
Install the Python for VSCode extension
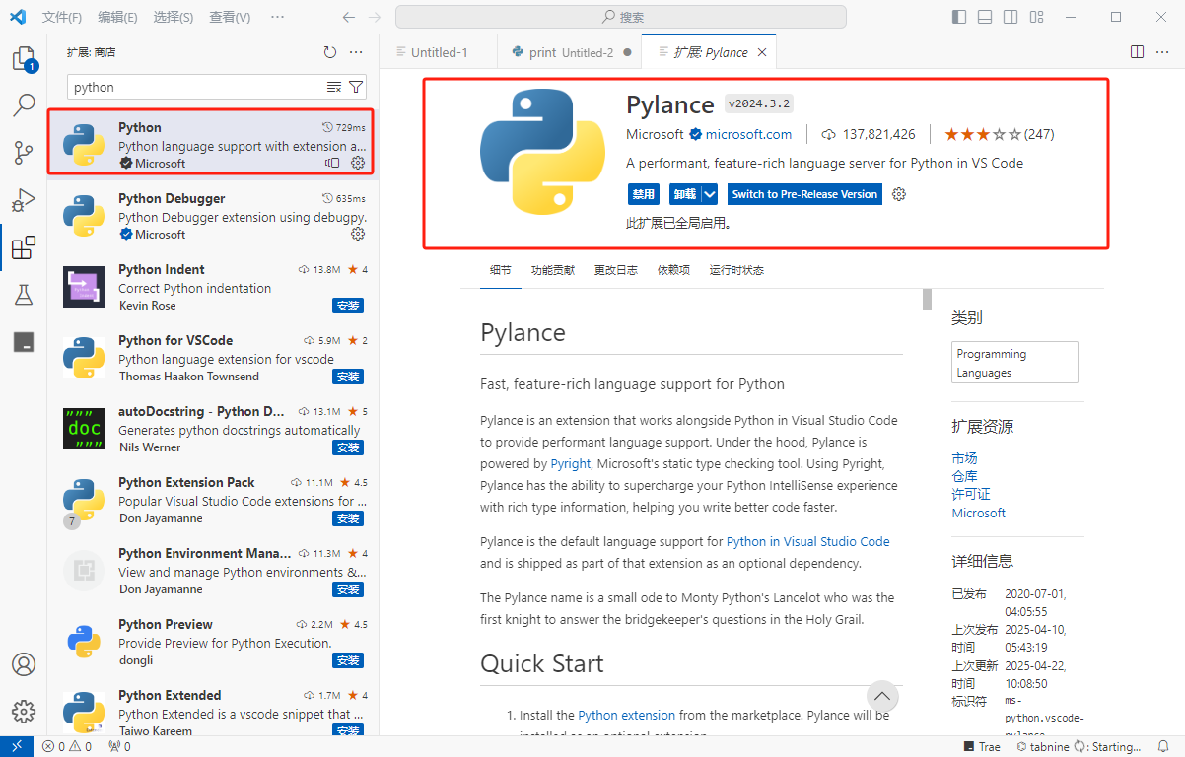[348, 377]
